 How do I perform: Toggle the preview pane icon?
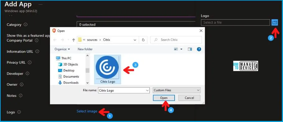[190, 49]
